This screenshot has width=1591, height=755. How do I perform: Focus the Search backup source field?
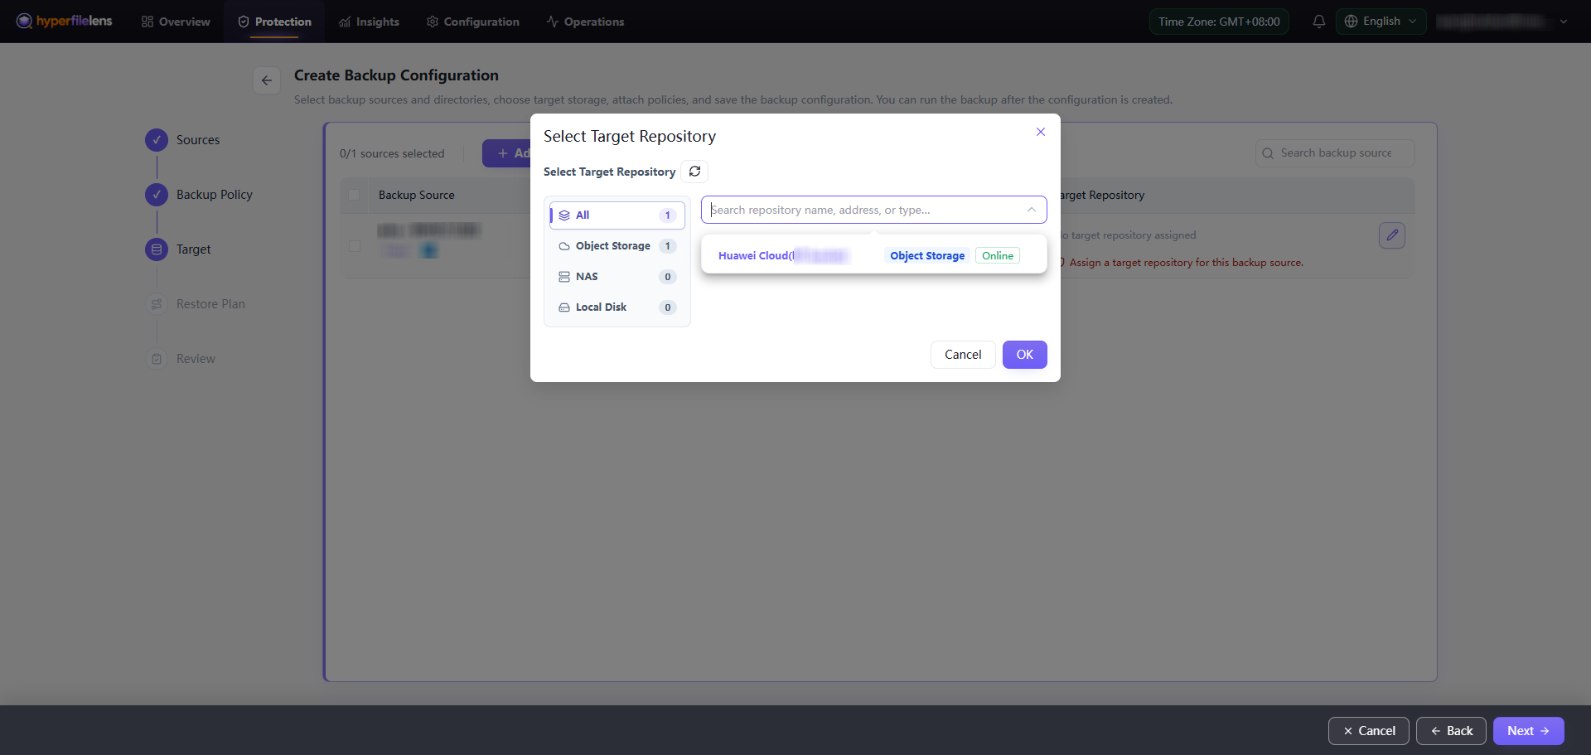pyautogui.click(x=1335, y=153)
